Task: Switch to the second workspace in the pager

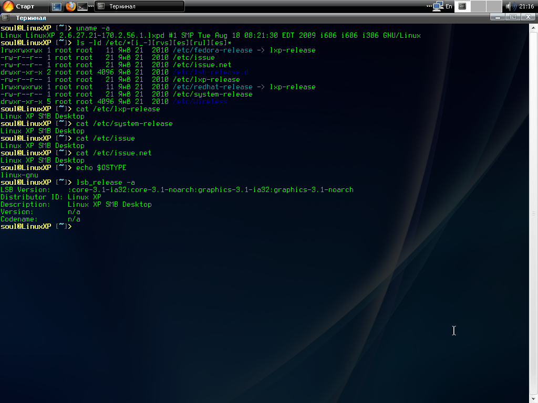Action: [x=478, y=6]
